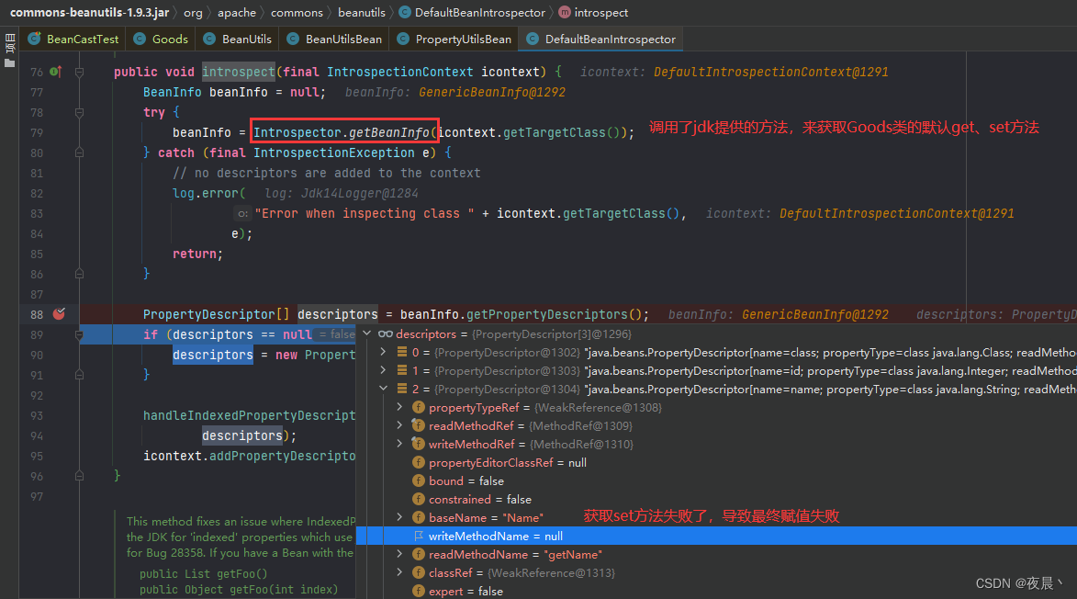Viewport: 1077px width, 599px height.
Task: Collapse the descriptors root node
Action: tap(366, 333)
